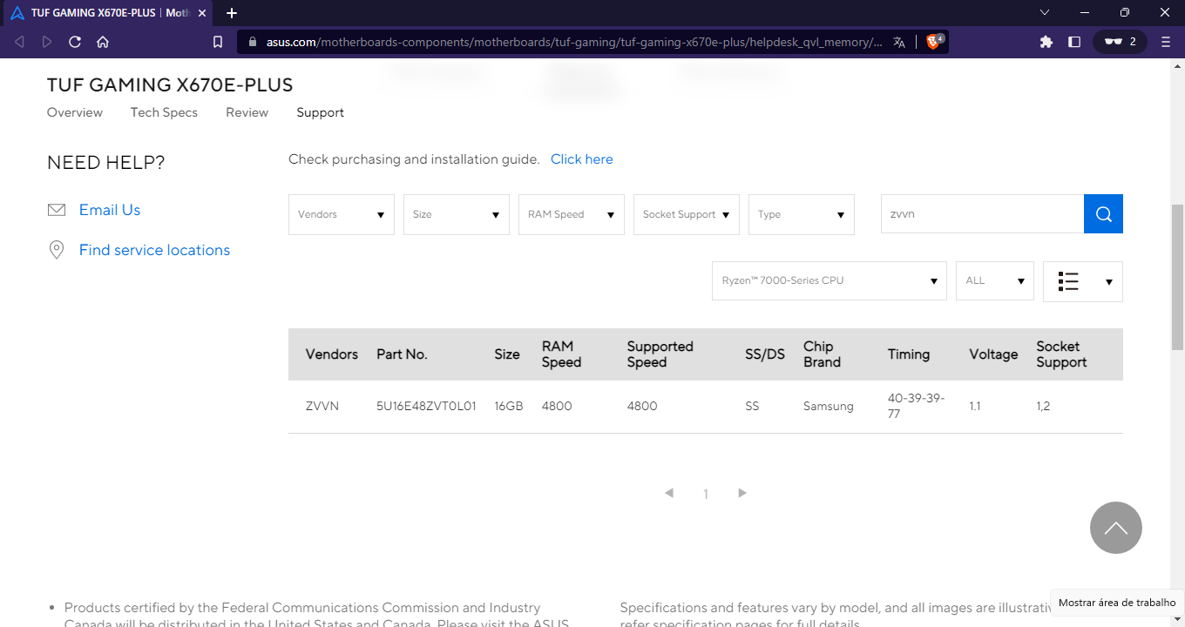Click the NEED HELP? heading

(105, 163)
